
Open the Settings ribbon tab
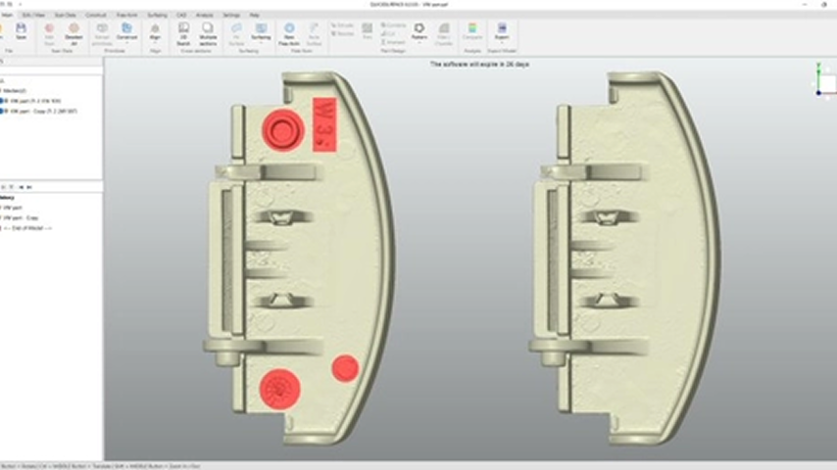(230, 16)
